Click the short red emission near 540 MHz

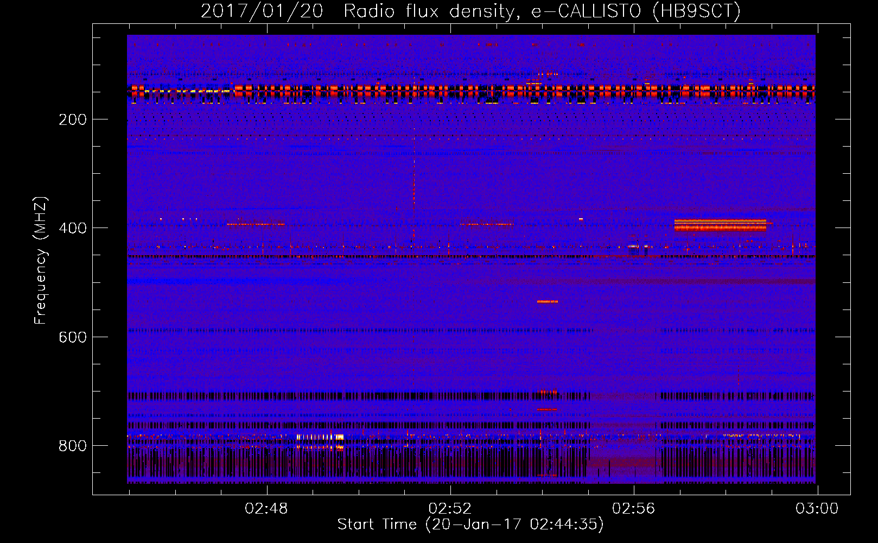pyautogui.click(x=548, y=301)
